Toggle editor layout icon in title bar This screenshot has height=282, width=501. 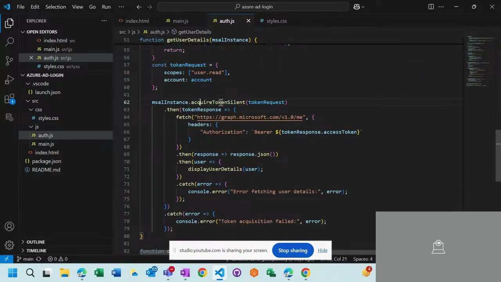pos(431,7)
